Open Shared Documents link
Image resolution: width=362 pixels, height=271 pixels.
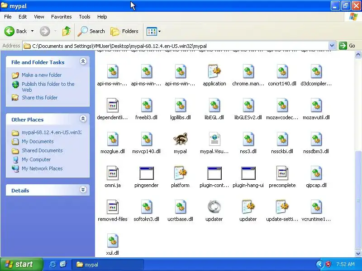pos(42,150)
